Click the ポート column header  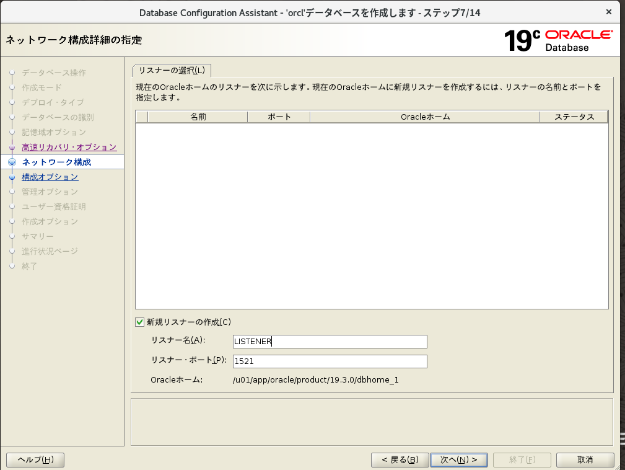(279, 117)
